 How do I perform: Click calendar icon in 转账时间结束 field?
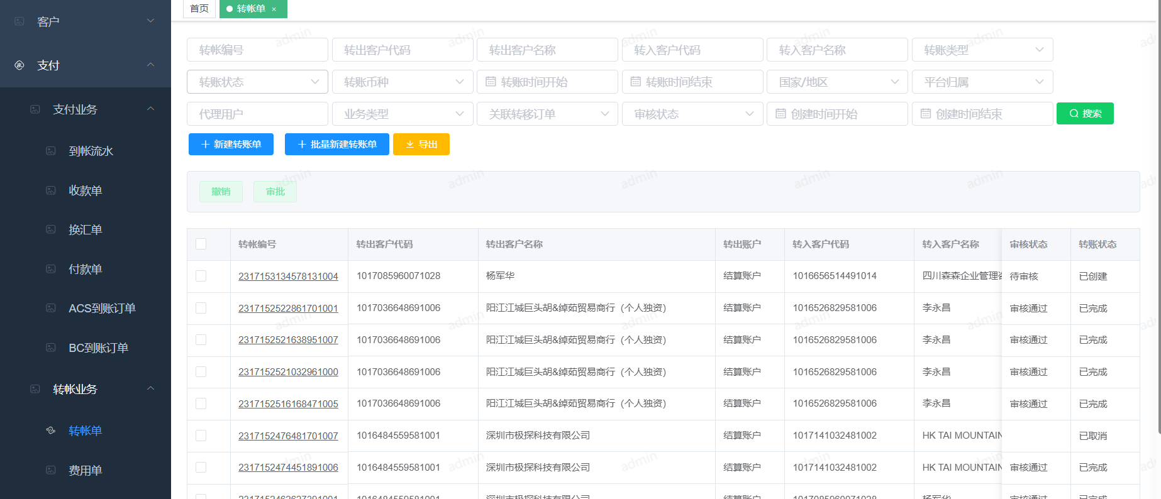635,82
